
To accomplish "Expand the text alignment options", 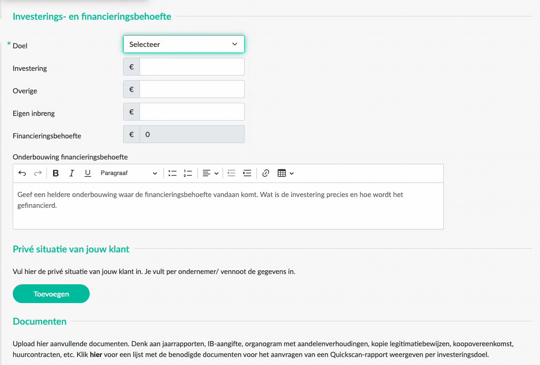I will pyautogui.click(x=210, y=173).
